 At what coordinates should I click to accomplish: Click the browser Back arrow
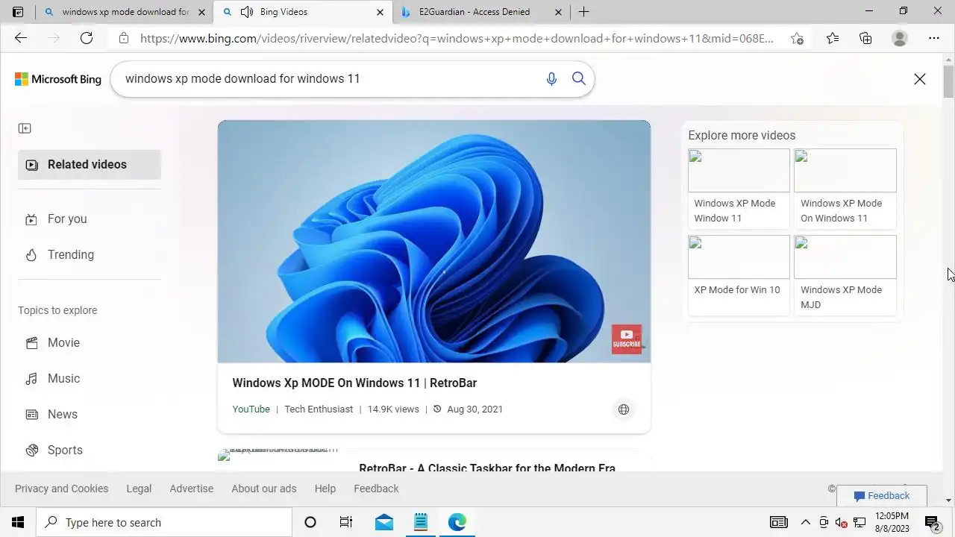[x=21, y=38]
